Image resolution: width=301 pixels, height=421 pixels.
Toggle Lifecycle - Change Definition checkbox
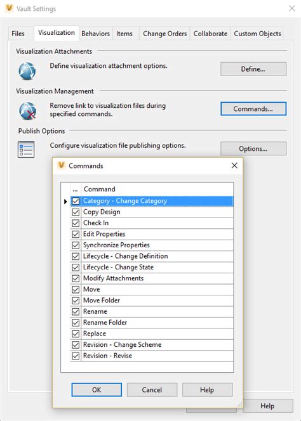point(76,256)
